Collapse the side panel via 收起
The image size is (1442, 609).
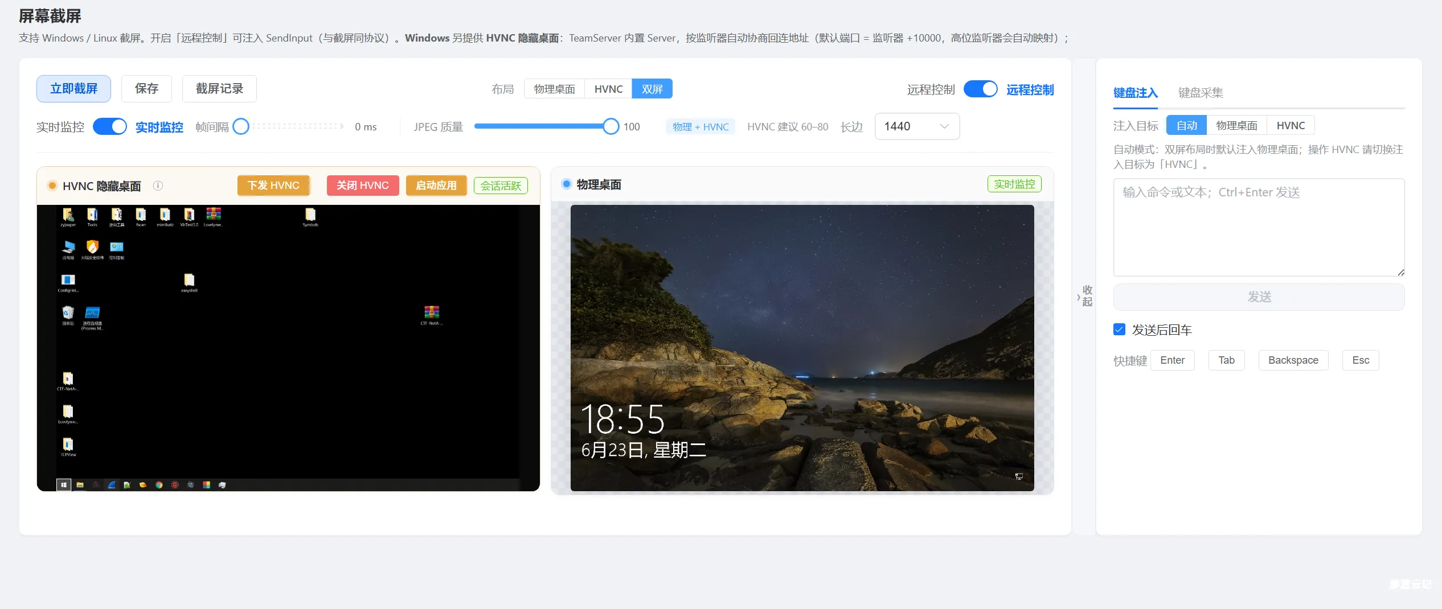click(1084, 296)
